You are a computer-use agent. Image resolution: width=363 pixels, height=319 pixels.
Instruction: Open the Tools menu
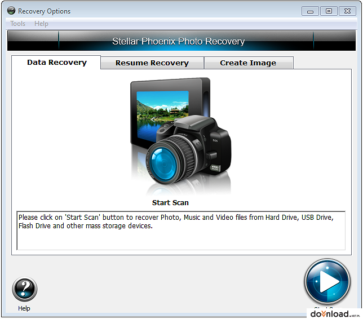[x=18, y=24]
